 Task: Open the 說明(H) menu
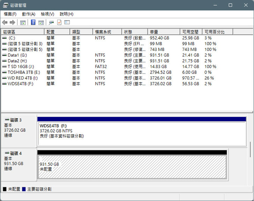click(x=66, y=14)
